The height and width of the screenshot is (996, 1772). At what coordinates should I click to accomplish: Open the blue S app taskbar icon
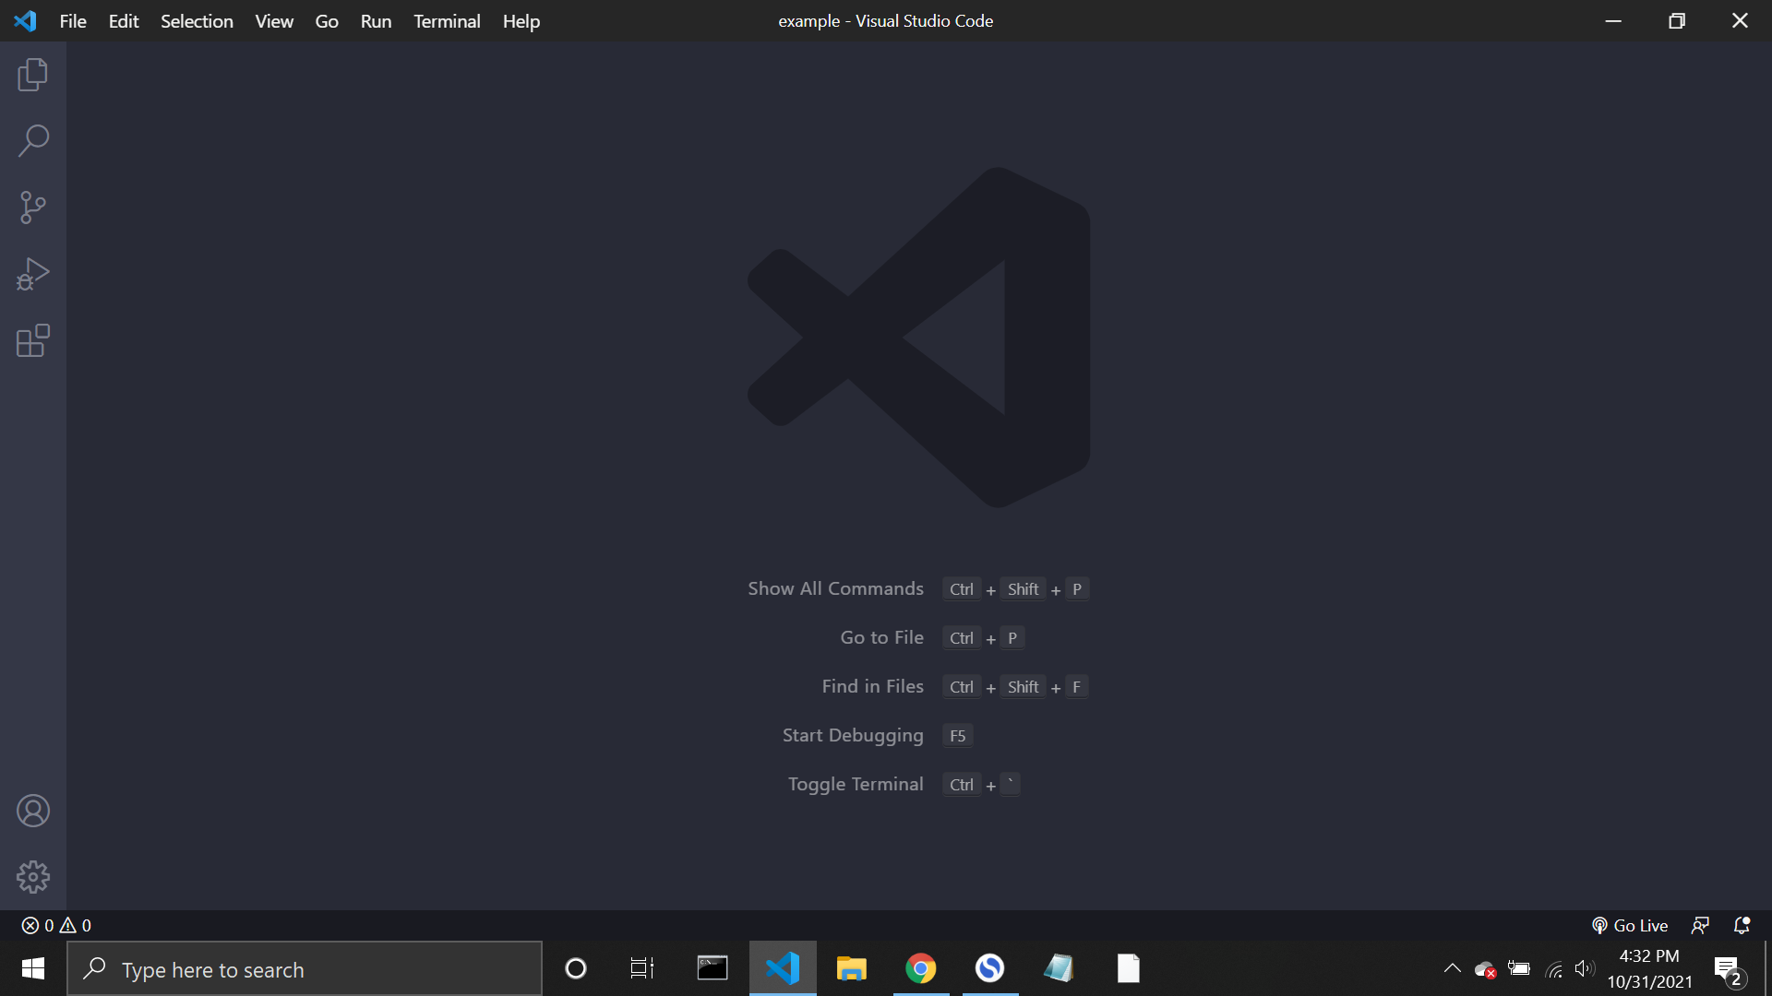tap(989, 968)
